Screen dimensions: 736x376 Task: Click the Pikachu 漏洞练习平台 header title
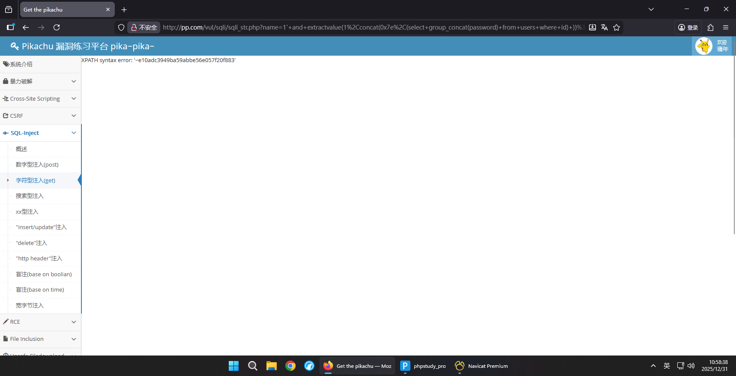click(x=82, y=46)
